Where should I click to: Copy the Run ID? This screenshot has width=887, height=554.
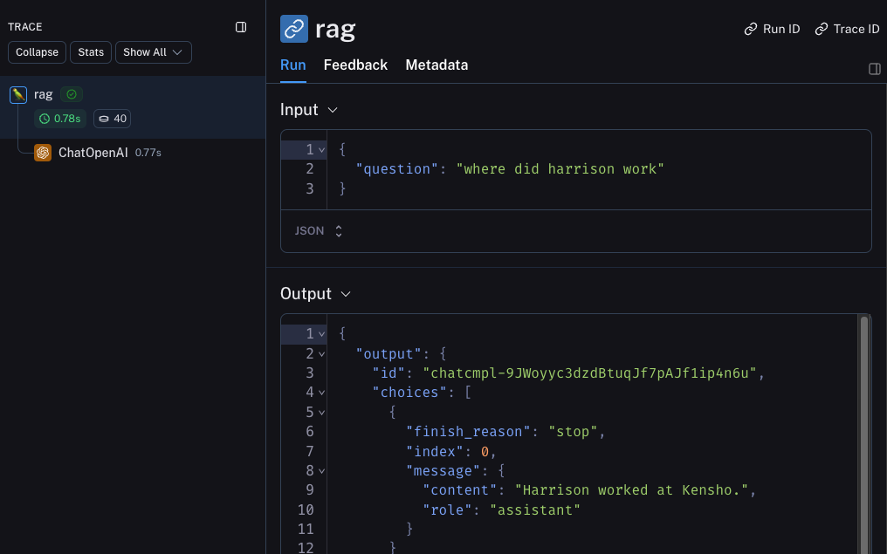pyautogui.click(x=772, y=29)
